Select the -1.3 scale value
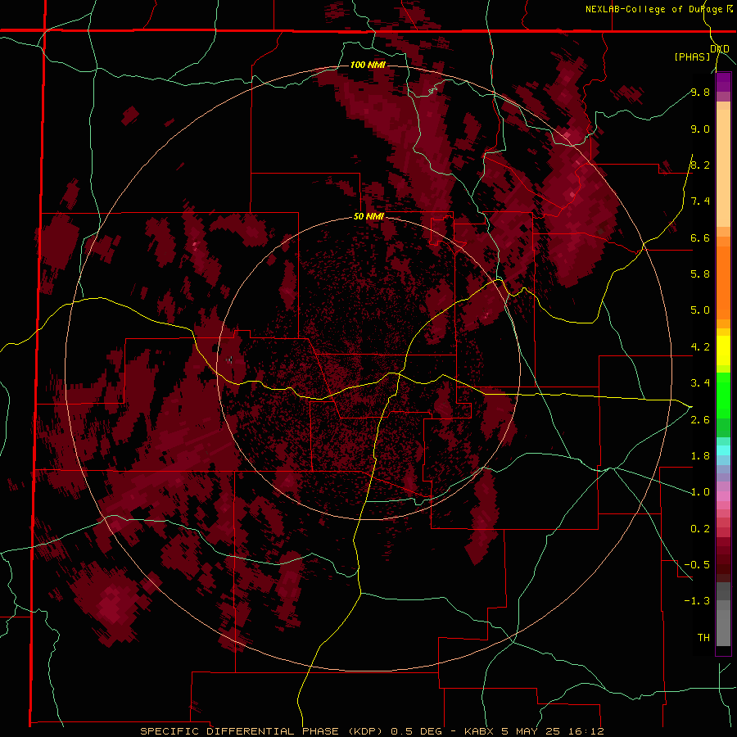The width and height of the screenshot is (737, 737). (697, 601)
